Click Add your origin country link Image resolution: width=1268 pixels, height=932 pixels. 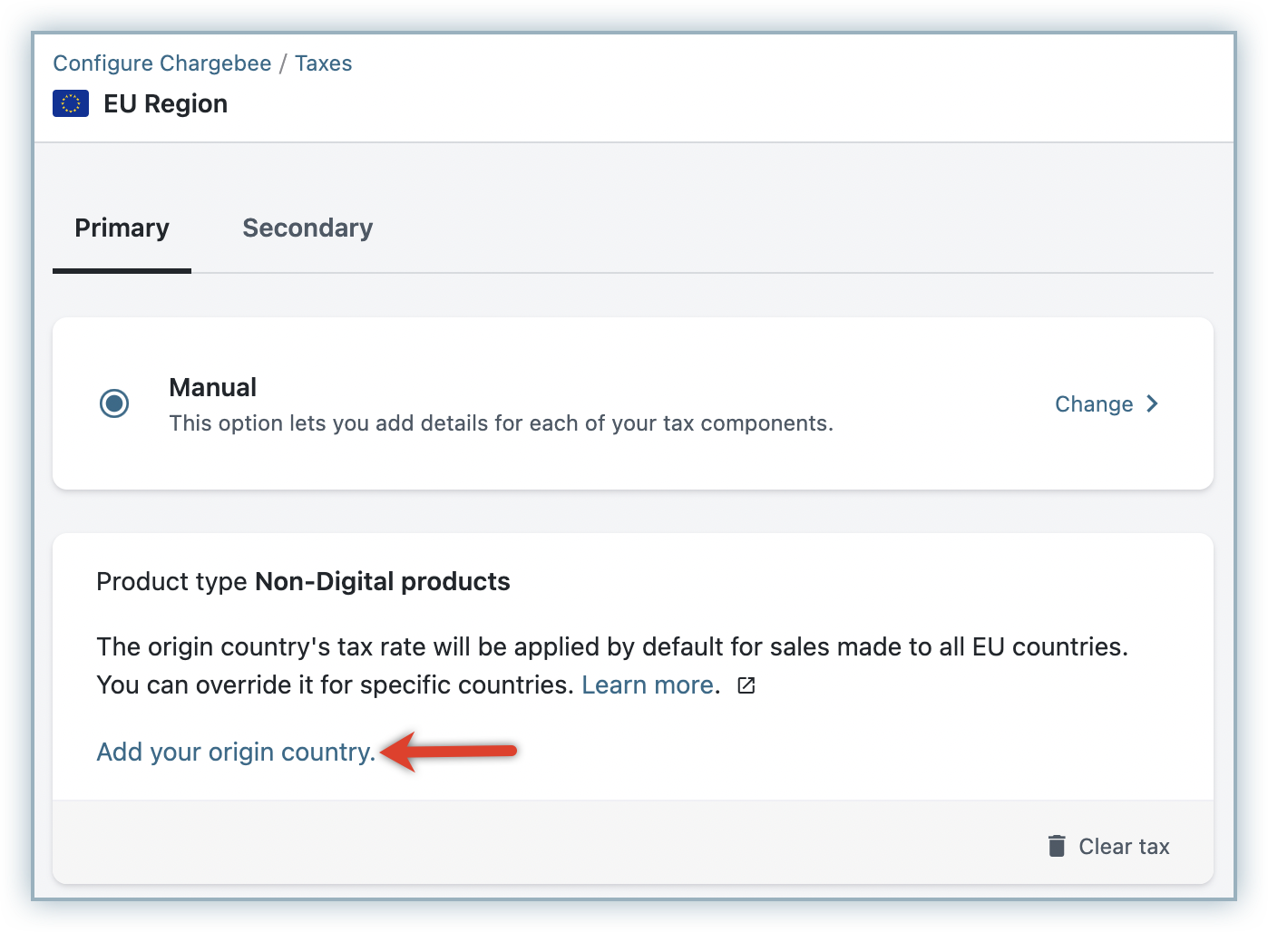236,752
